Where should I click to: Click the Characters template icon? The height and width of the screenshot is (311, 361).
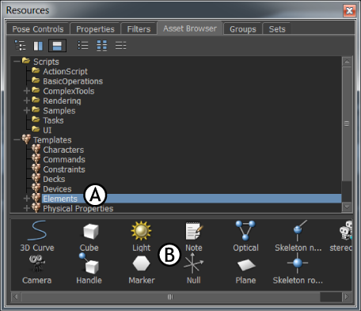[36, 149]
